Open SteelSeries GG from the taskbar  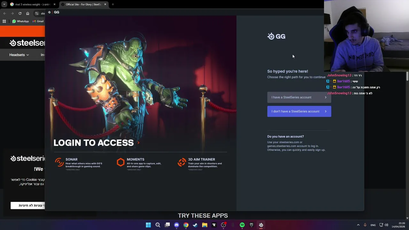[261, 225]
